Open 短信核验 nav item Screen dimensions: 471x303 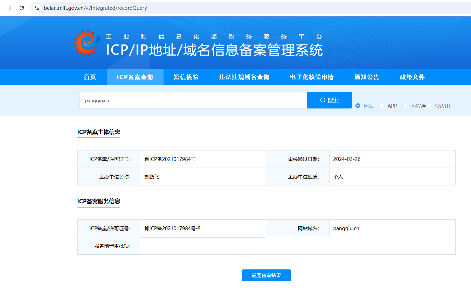tap(186, 77)
